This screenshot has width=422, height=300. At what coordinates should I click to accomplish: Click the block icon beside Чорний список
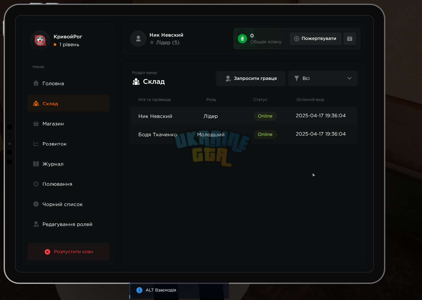[x=36, y=204]
